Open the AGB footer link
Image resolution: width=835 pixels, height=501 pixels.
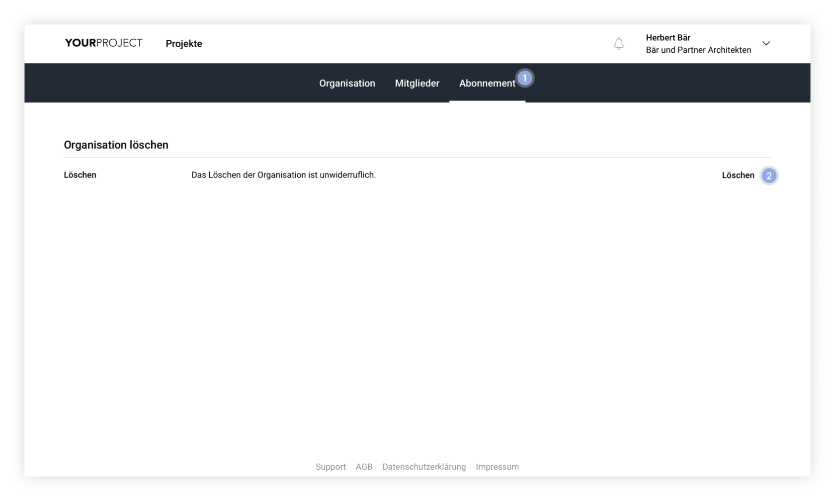coord(364,467)
